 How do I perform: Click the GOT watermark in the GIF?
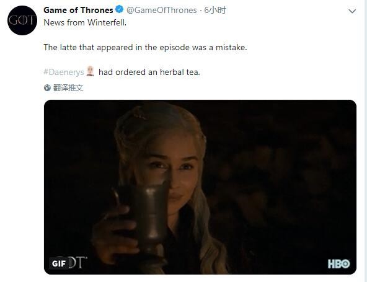point(77,262)
